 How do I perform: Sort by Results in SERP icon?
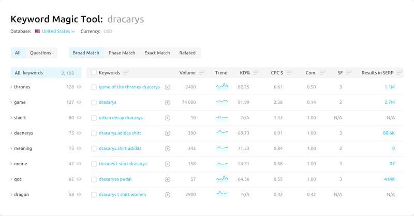[400, 72]
